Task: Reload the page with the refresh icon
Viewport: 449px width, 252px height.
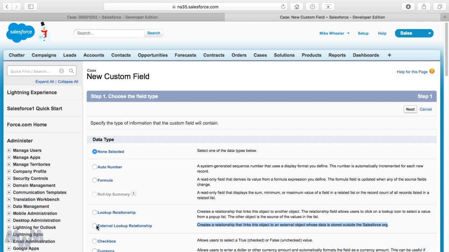Action: 283,7
